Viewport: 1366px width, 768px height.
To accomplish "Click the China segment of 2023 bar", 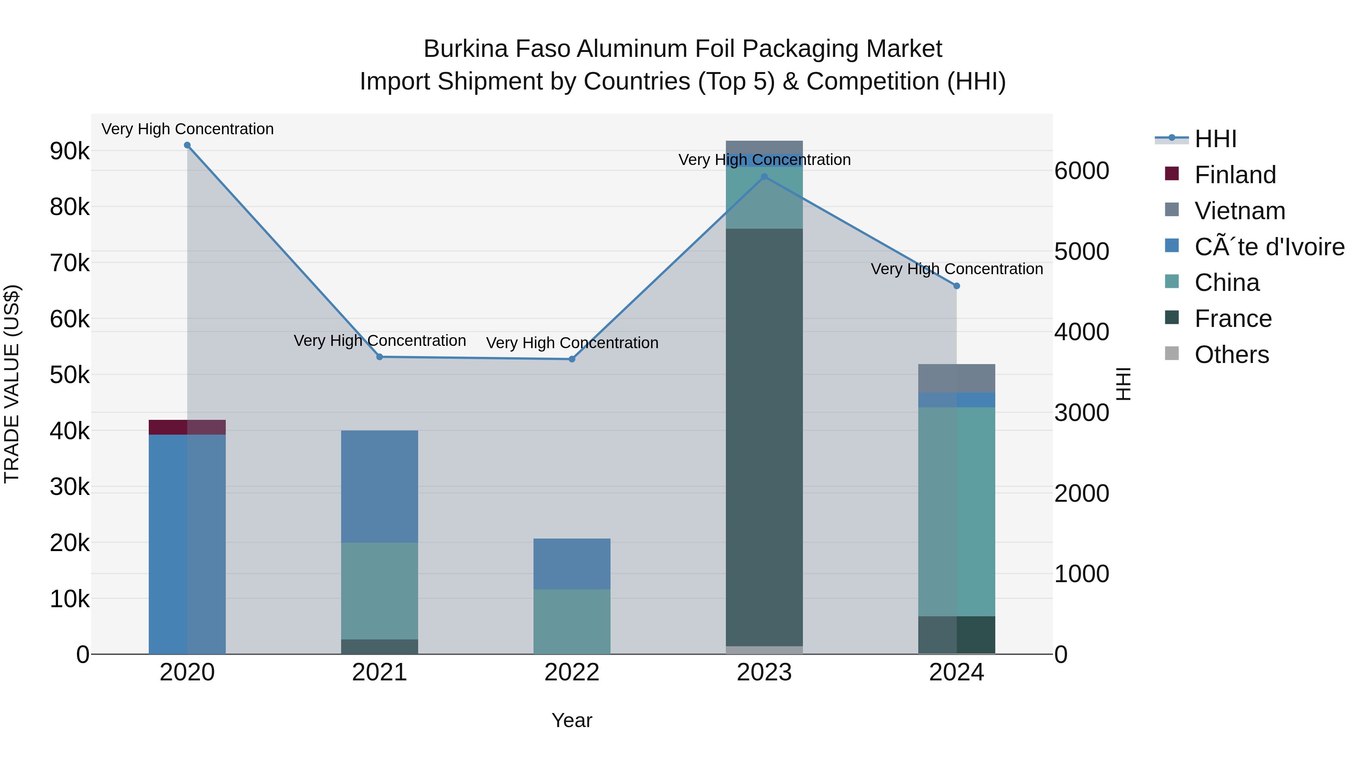I will pyautogui.click(x=764, y=198).
